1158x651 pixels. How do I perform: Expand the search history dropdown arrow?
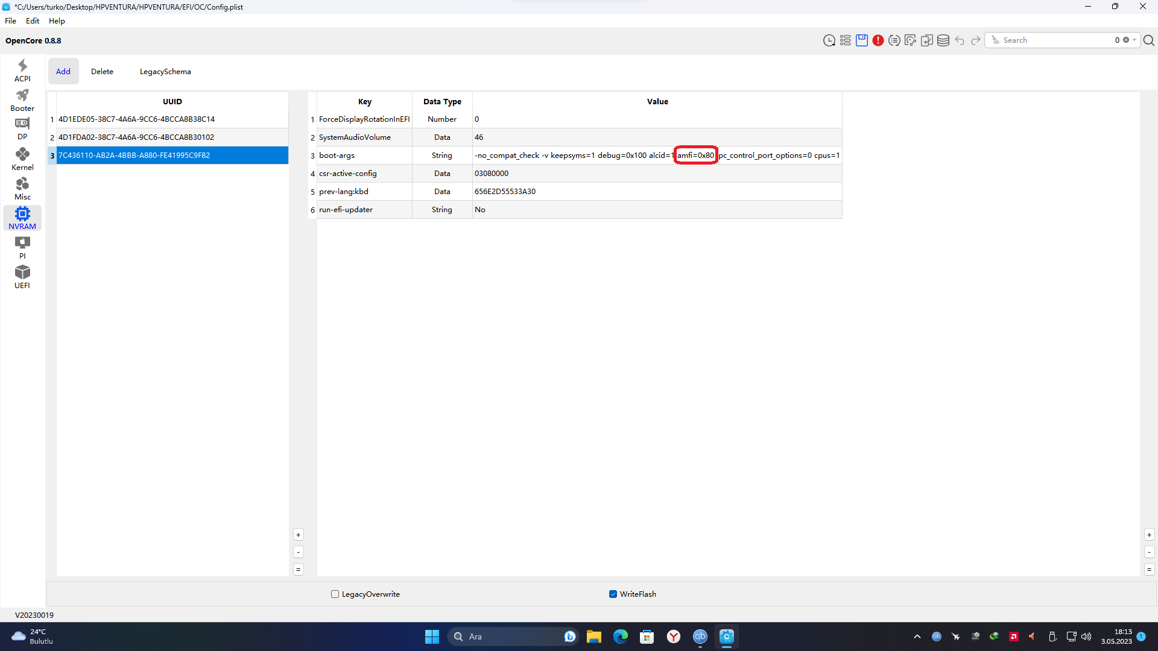(1134, 40)
